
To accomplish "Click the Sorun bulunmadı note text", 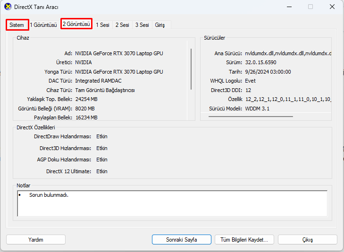I will pos(49,195).
